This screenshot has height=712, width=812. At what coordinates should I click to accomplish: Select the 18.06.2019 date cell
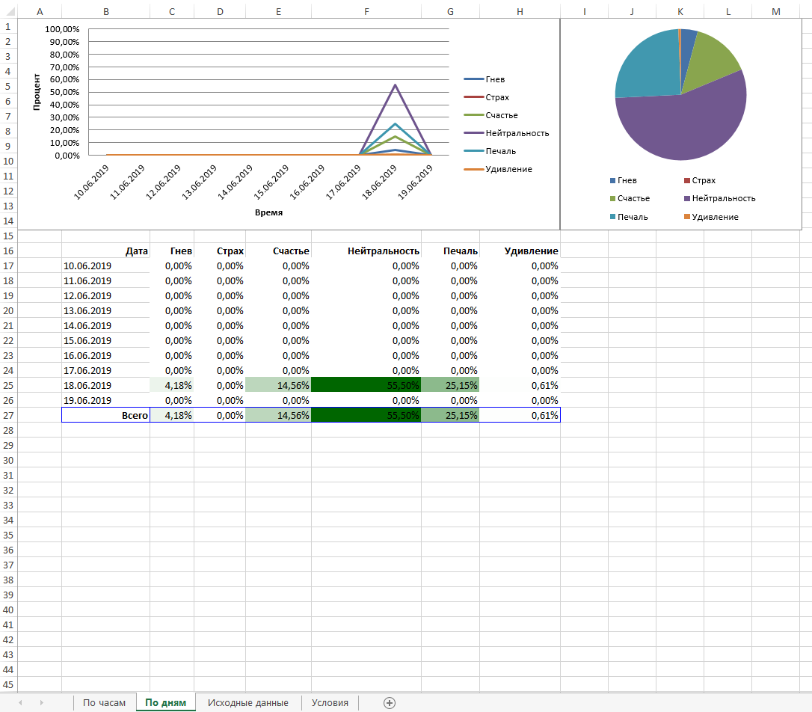coord(105,386)
